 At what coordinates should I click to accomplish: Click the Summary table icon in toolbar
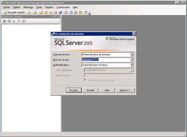(x=71, y=12)
